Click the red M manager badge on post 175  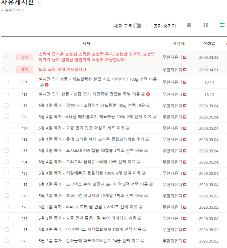click(185, 241)
